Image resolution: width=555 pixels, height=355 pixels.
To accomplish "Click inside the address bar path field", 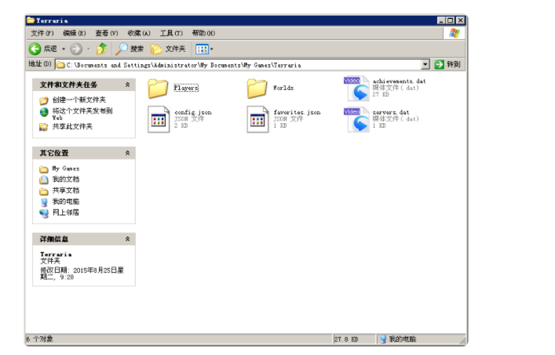I will click(x=236, y=64).
